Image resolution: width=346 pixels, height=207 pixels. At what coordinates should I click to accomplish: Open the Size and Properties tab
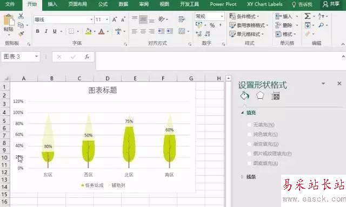pos(275,96)
